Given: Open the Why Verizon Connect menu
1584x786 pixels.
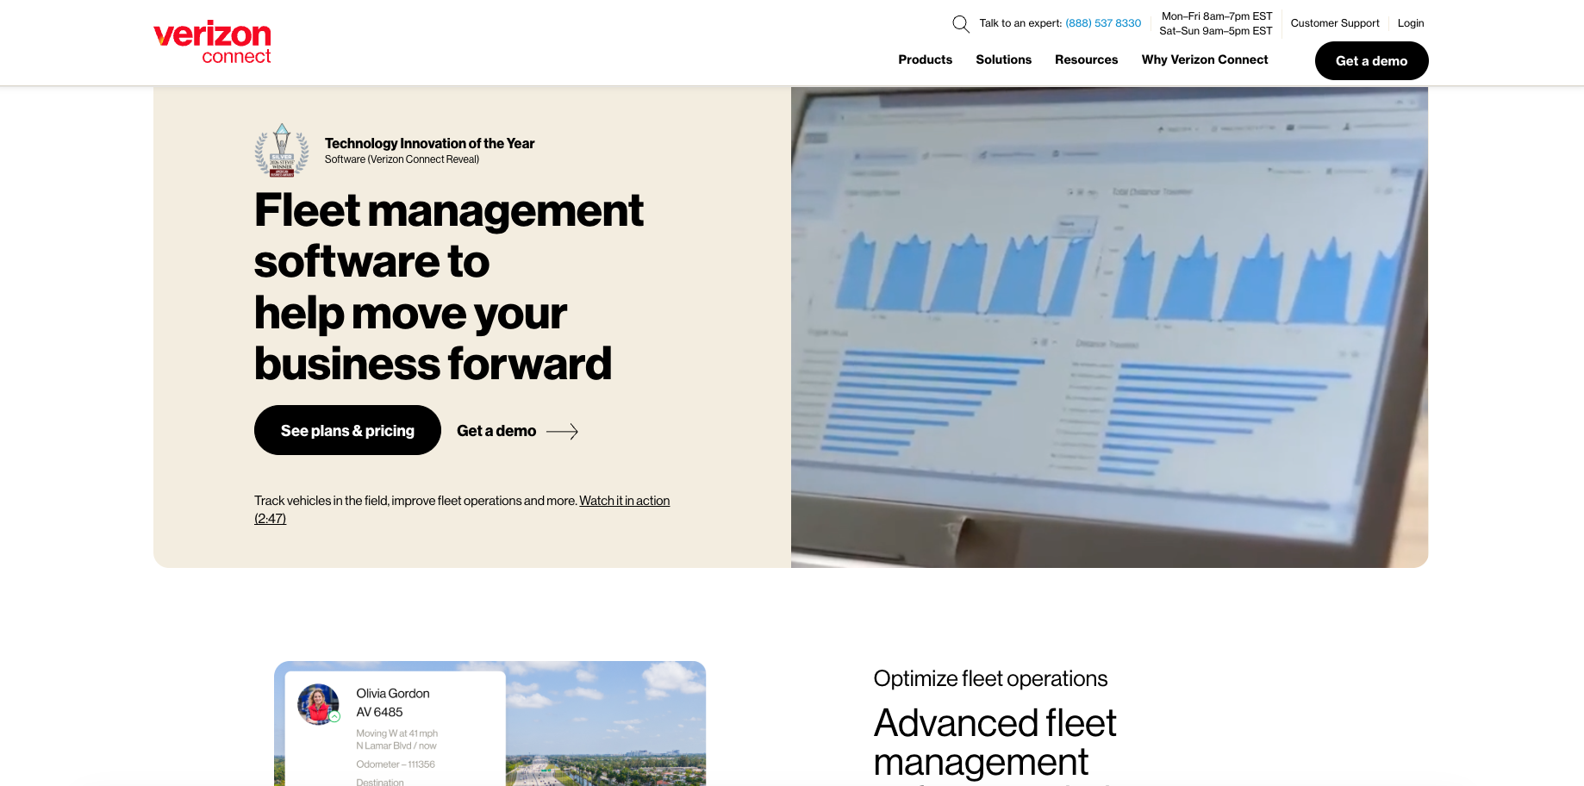Looking at the screenshot, I should coord(1205,59).
